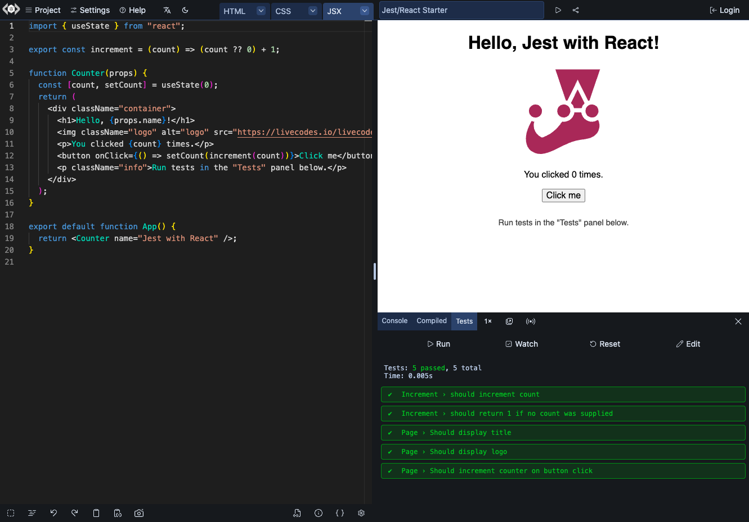The height and width of the screenshot is (522, 749).
Task: Open the Settings menu
Action: click(90, 10)
